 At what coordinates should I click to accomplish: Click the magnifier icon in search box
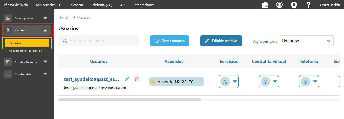point(65,41)
